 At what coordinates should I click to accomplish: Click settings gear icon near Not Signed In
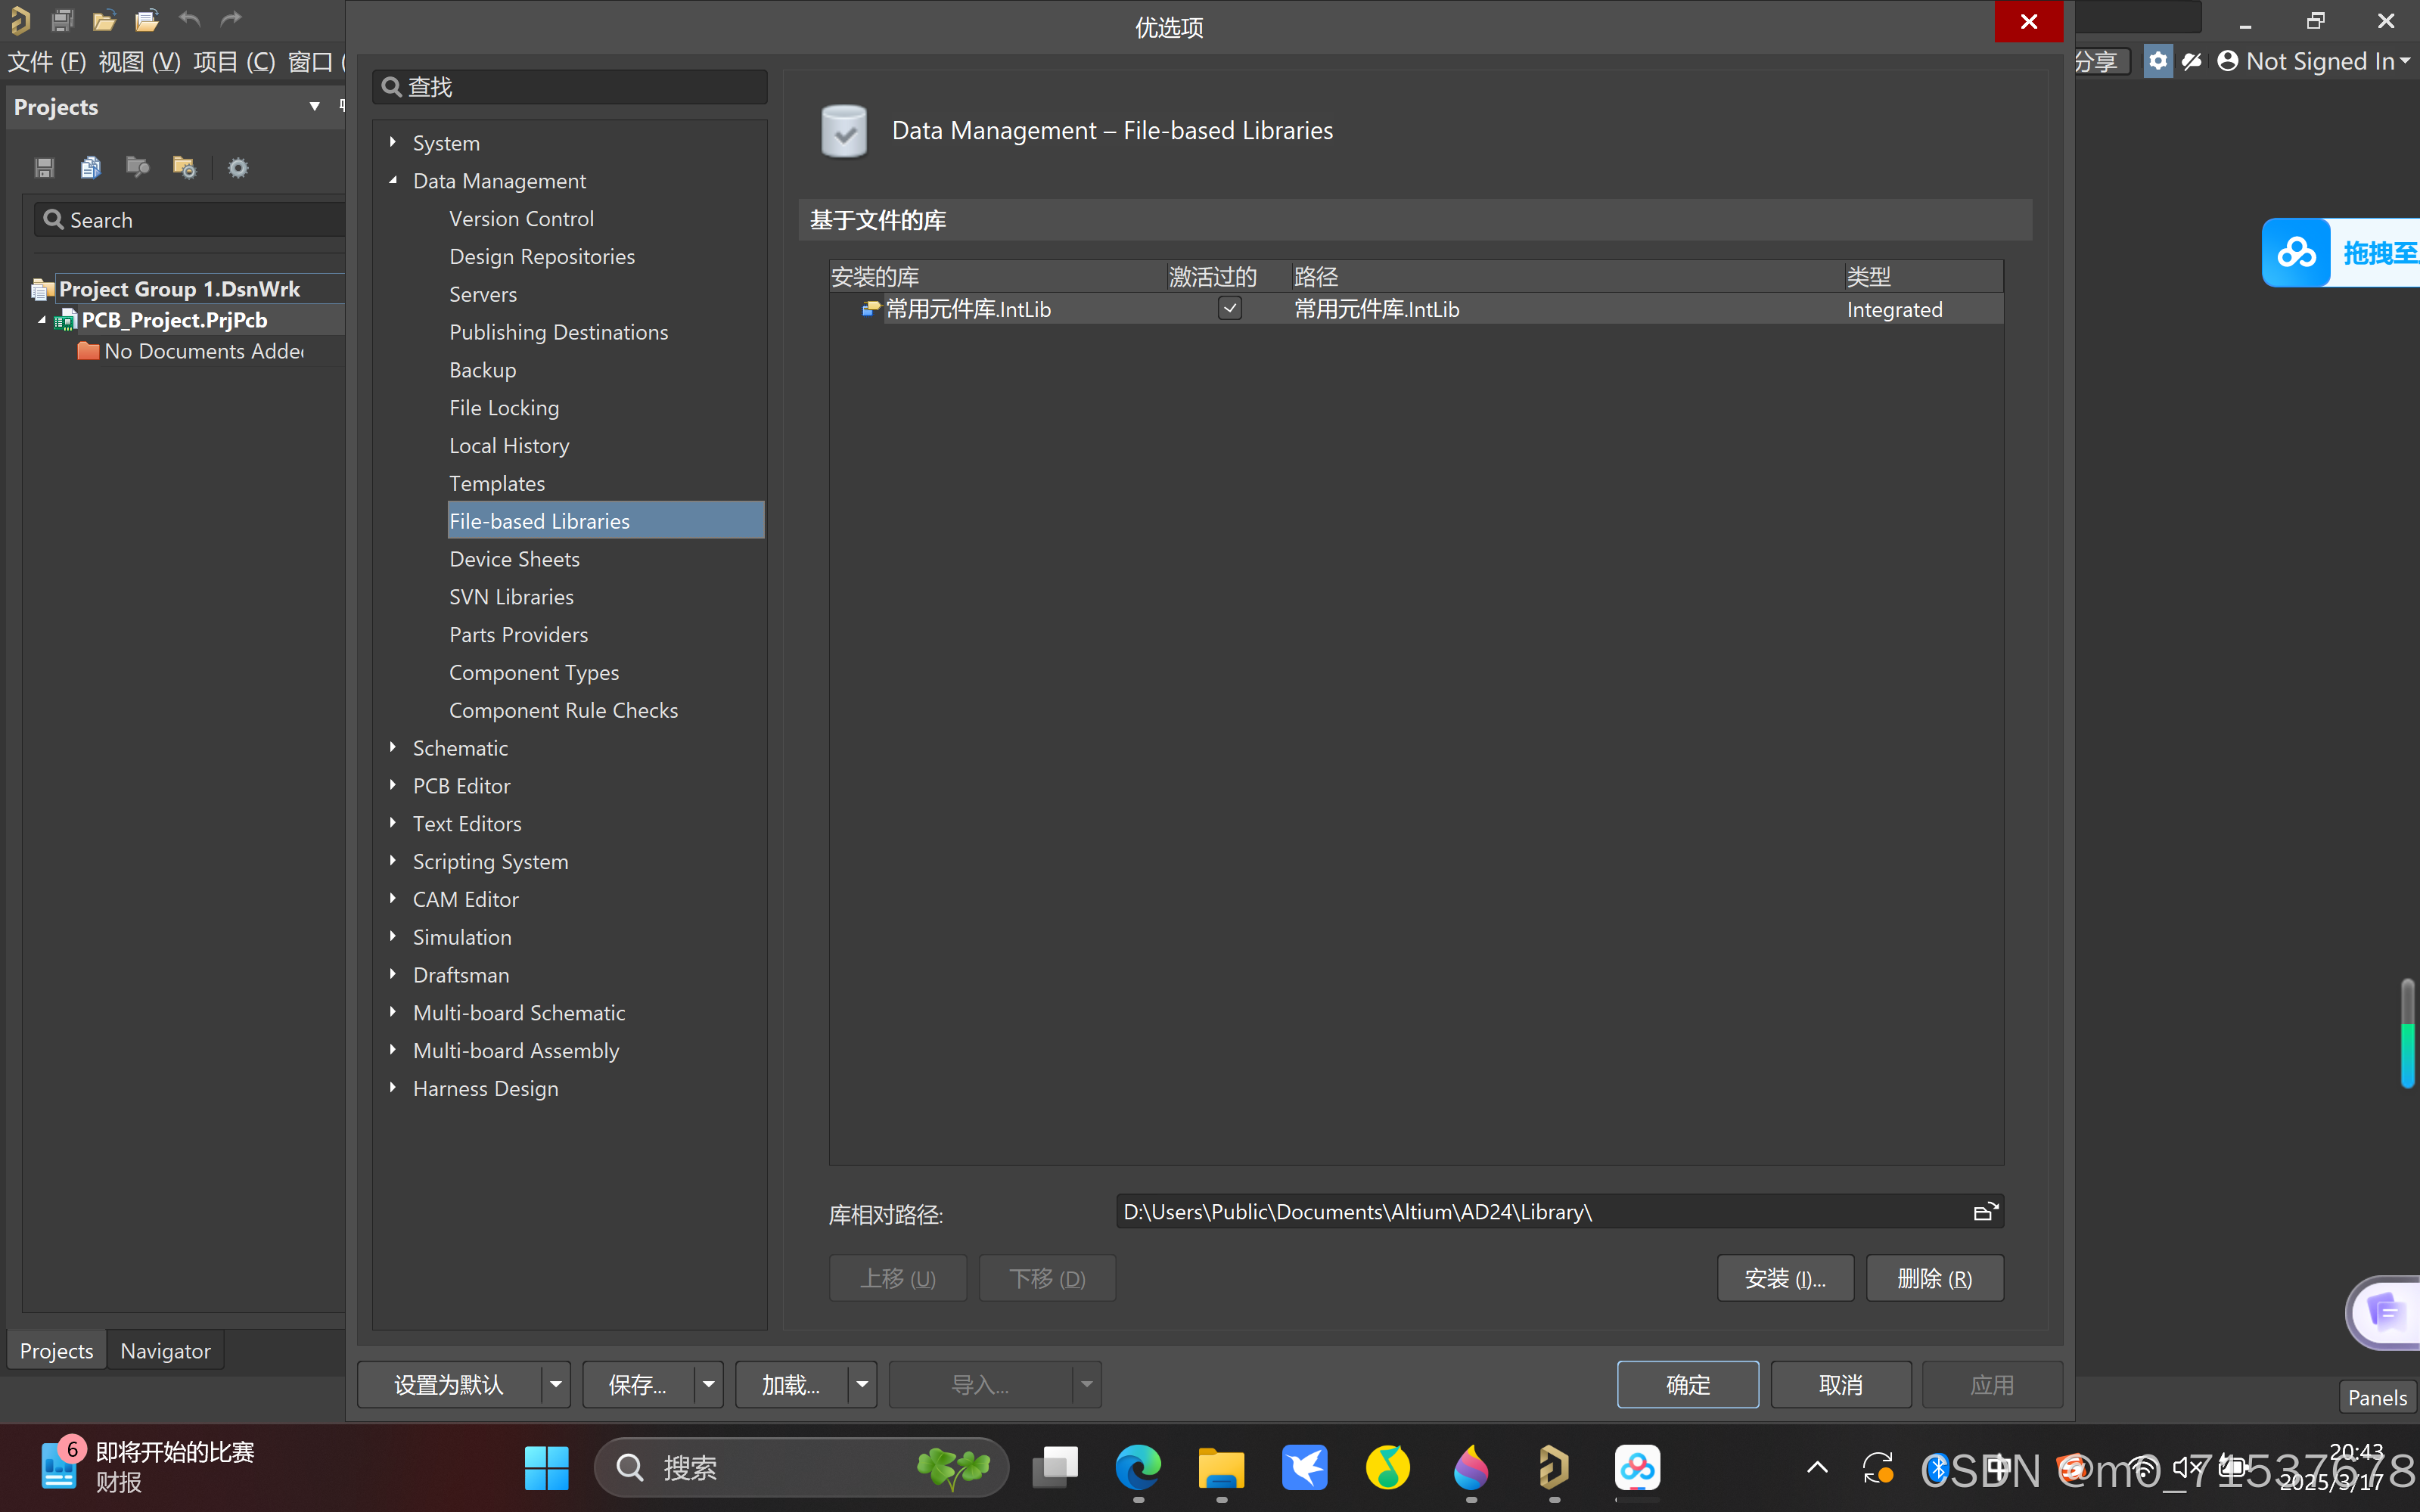2158,62
